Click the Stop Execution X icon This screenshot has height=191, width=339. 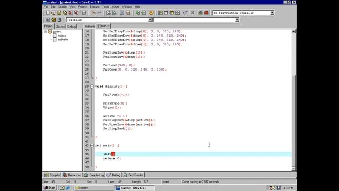pos(193,13)
